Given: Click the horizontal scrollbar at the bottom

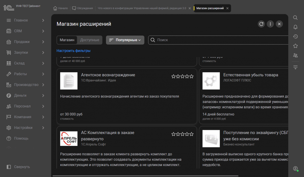Looking at the screenshot, I should 145,176.
